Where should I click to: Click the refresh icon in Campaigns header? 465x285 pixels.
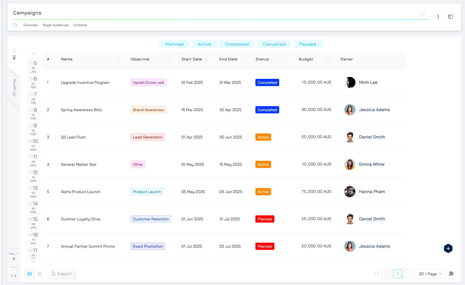coord(422,14)
